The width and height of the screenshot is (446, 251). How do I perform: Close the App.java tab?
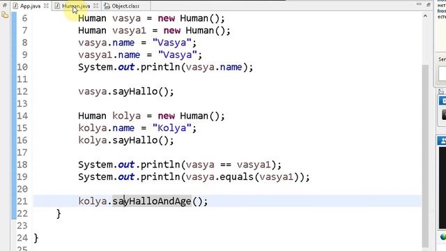(x=46, y=6)
